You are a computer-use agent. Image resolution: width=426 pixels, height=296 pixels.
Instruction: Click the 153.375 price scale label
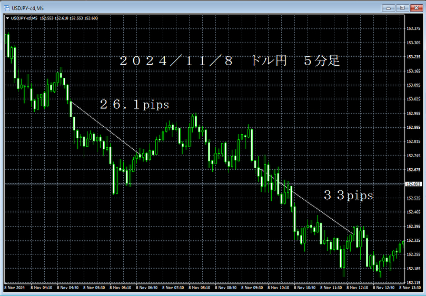coord(413,28)
